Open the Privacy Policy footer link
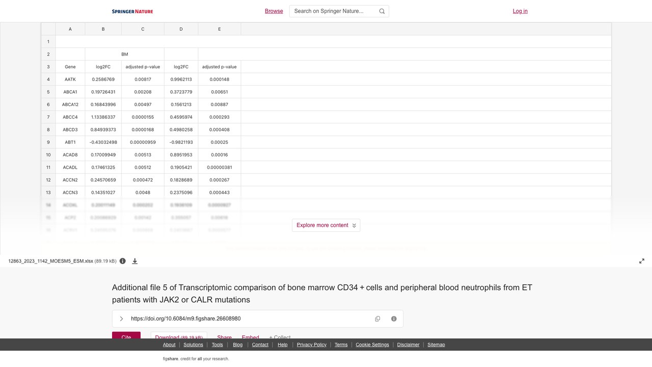The height and width of the screenshot is (367, 652). tap(312, 345)
